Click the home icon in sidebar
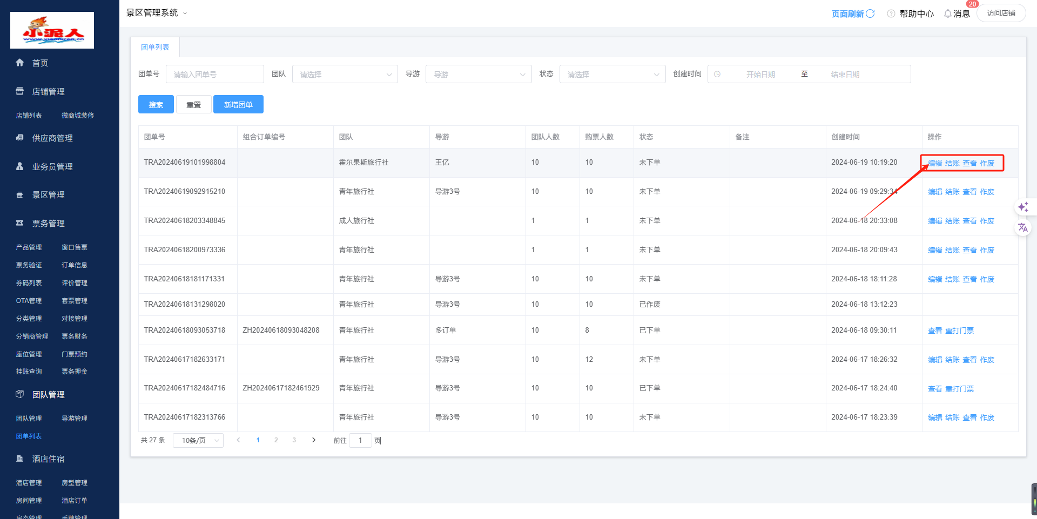 coord(20,63)
